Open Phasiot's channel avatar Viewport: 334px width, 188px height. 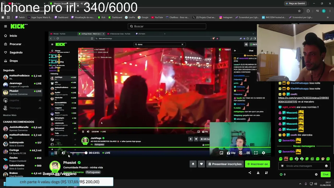[55, 167]
